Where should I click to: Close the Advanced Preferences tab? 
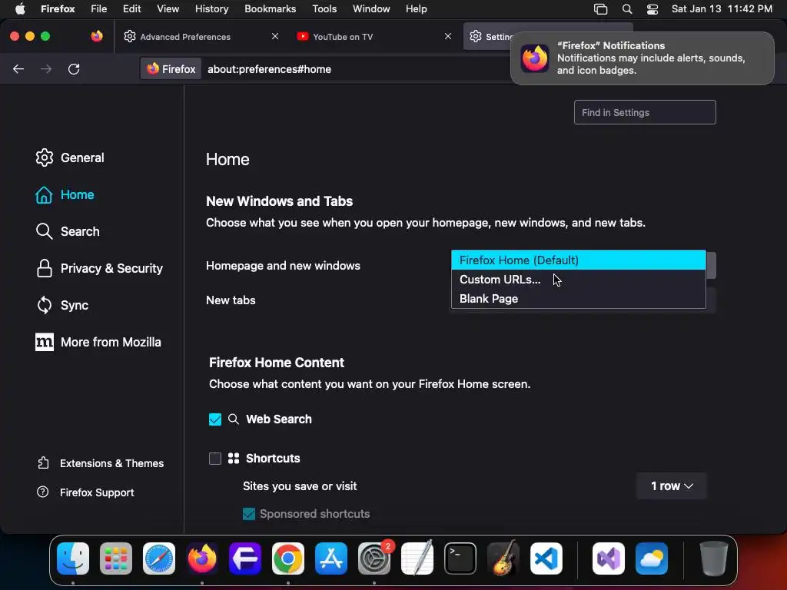tap(275, 36)
